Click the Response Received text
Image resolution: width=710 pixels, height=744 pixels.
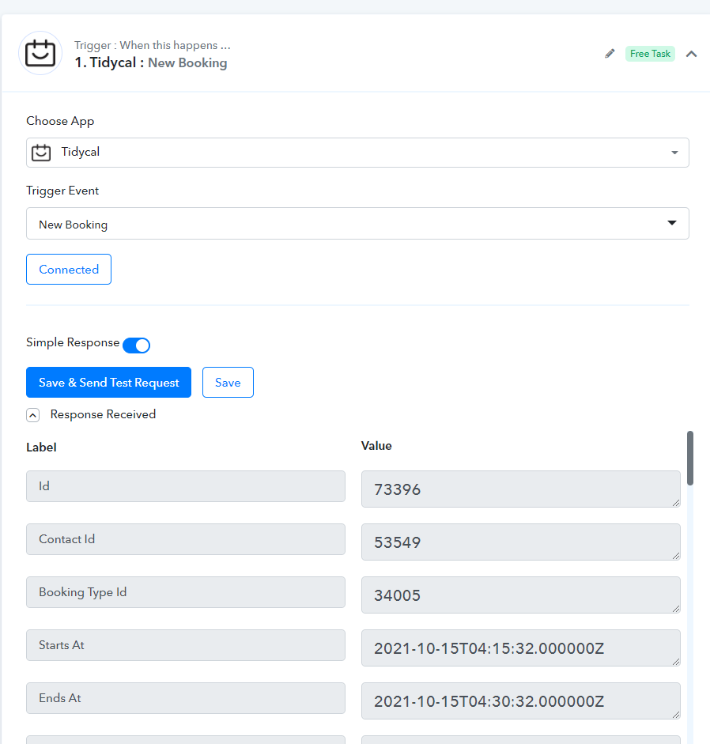pos(103,414)
